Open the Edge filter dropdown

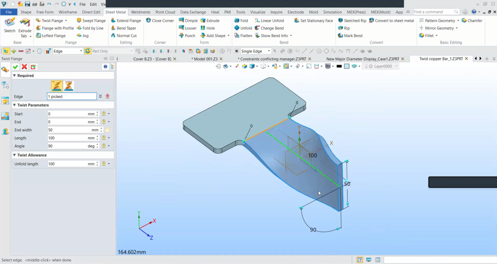(81, 51)
